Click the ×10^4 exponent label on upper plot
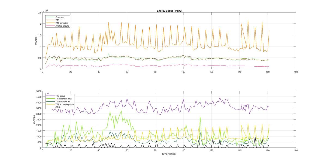The height and width of the screenshot is (166, 327). [45, 11]
